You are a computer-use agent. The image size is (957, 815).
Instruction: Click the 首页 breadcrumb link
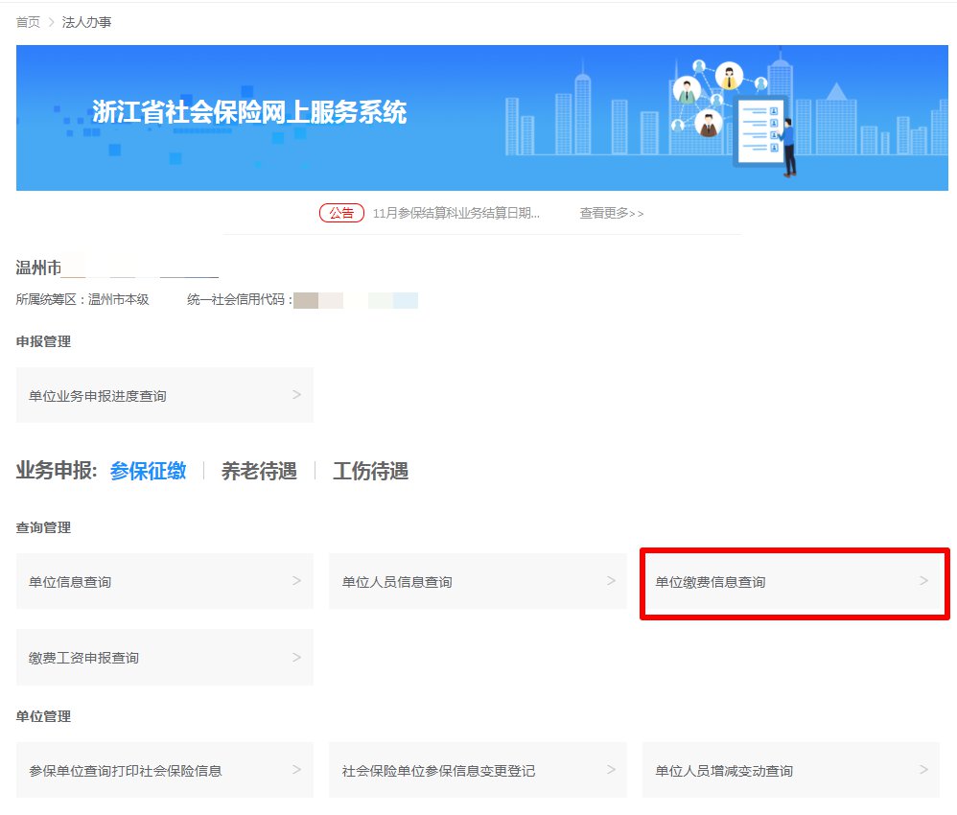click(x=28, y=22)
